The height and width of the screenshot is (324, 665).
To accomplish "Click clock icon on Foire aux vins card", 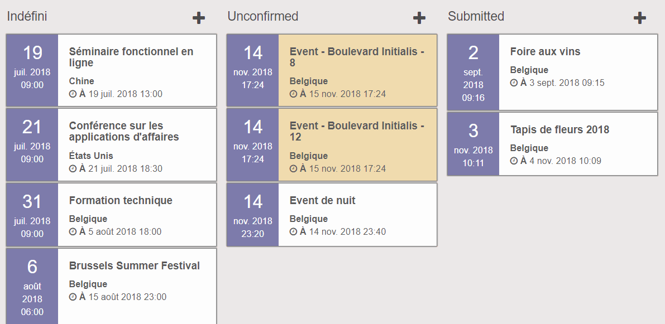I will (x=514, y=83).
